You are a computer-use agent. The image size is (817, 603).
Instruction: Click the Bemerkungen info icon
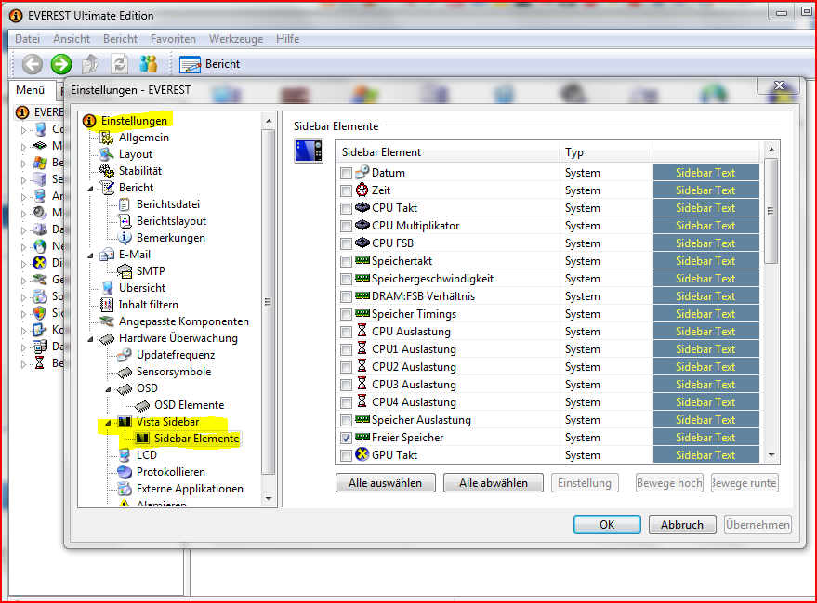click(124, 238)
